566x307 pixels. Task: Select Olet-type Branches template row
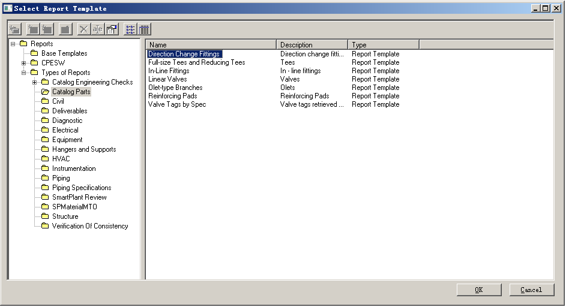point(175,88)
